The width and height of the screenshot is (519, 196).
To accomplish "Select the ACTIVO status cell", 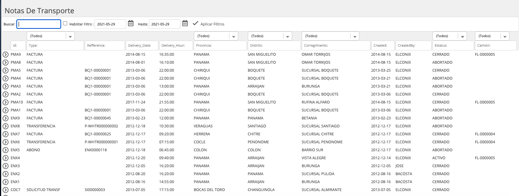I will click(x=439, y=158).
